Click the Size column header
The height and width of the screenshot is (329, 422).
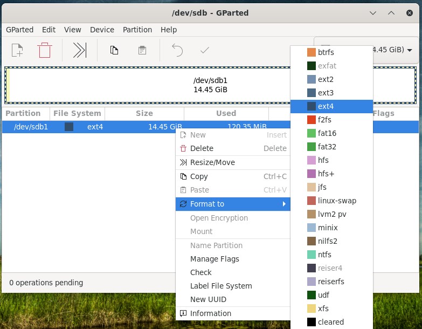tap(144, 113)
